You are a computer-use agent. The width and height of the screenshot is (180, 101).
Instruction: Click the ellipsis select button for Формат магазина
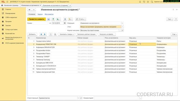coord(120,31)
